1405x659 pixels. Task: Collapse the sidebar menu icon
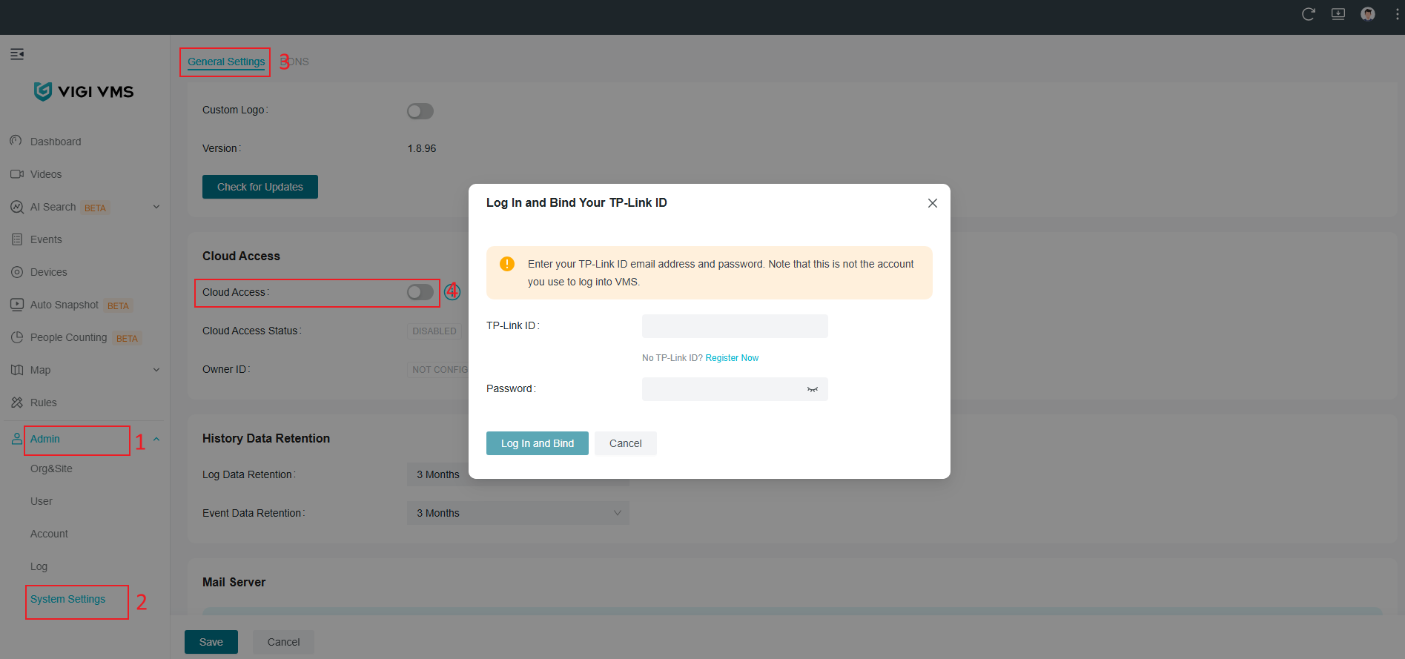pyautogui.click(x=17, y=54)
